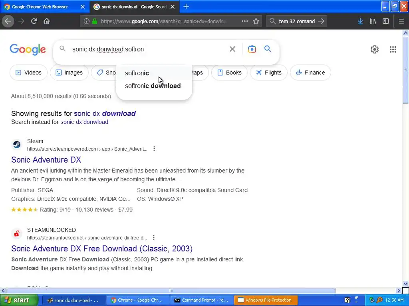This screenshot has width=409, height=306.
Task: Go back with the browser back arrow
Action: point(8,22)
